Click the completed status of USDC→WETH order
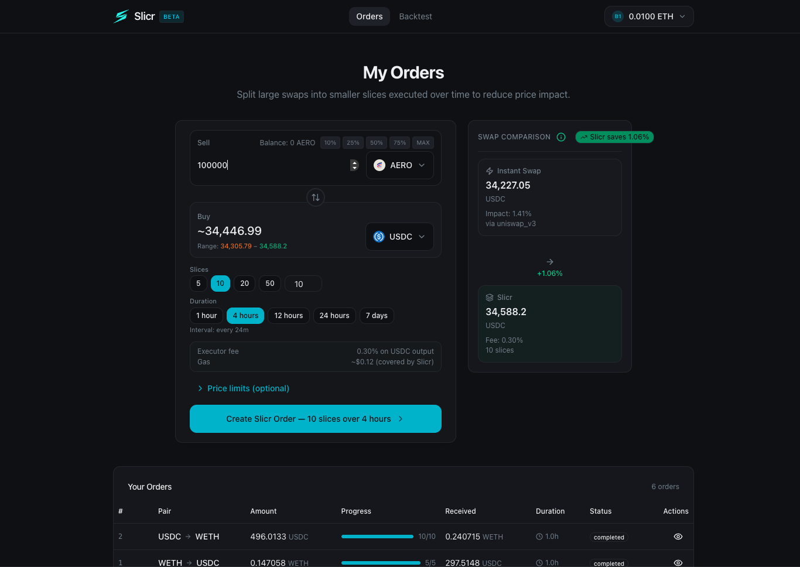The width and height of the screenshot is (800, 567). click(x=609, y=537)
